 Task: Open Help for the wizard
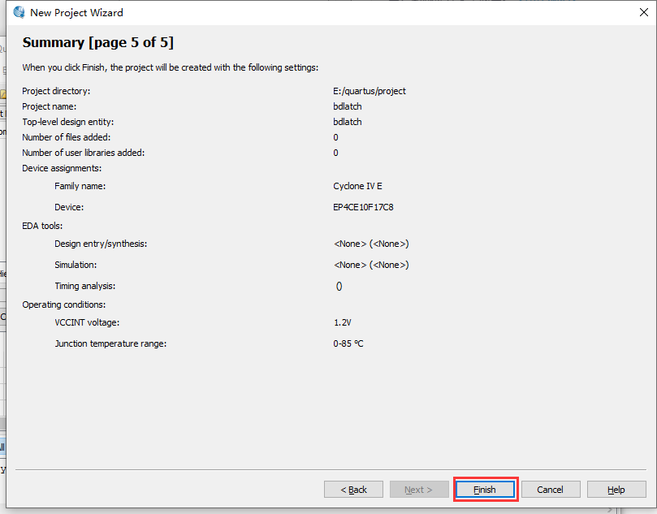point(616,490)
